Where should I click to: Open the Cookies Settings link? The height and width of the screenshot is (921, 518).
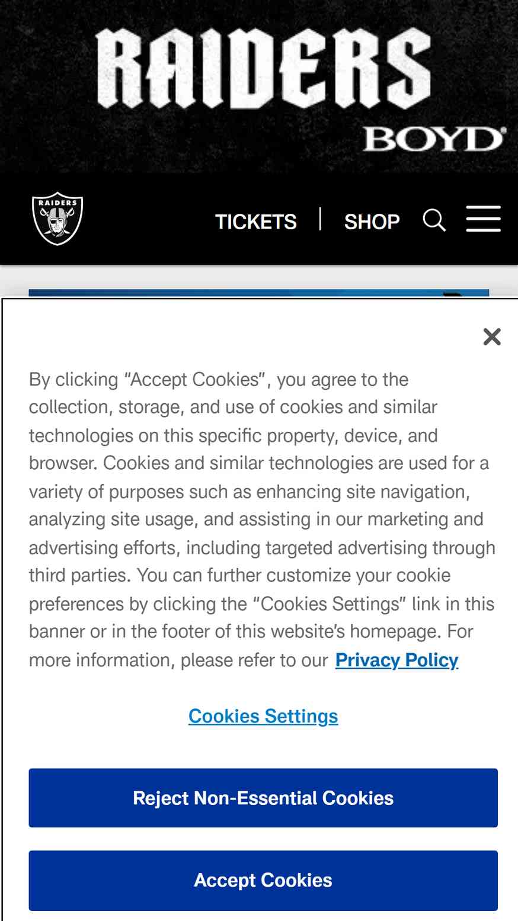coord(263,716)
